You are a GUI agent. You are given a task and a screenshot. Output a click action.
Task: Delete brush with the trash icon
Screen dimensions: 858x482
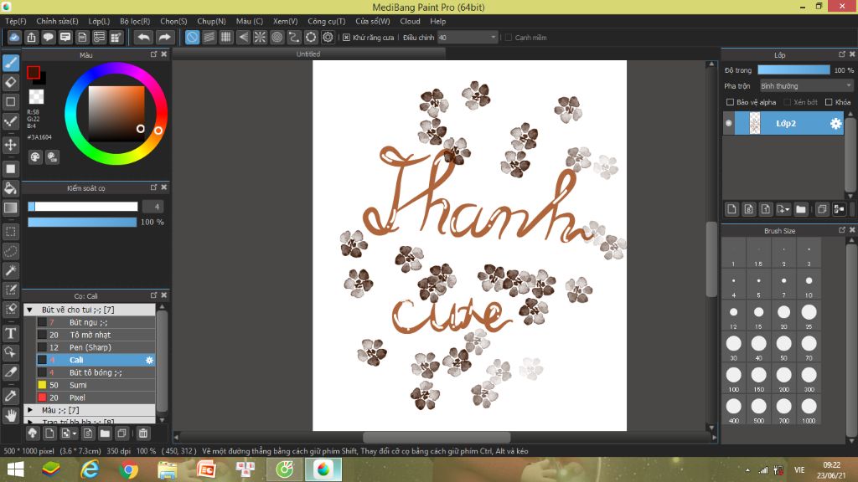click(x=142, y=433)
